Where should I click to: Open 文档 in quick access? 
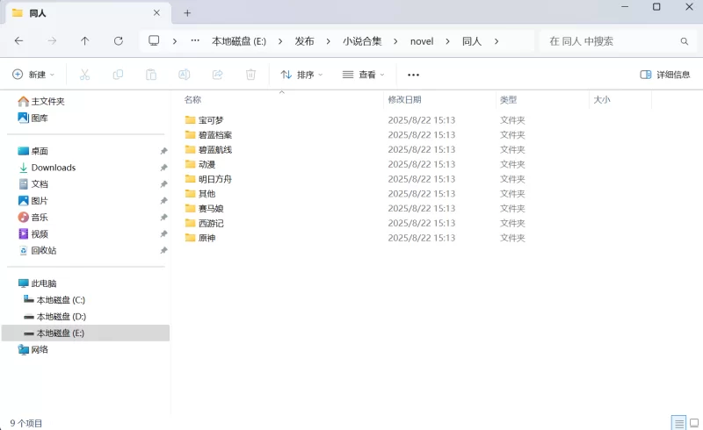coord(33,184)
